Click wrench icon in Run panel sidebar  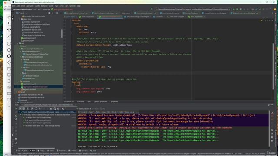click(16, 119)
